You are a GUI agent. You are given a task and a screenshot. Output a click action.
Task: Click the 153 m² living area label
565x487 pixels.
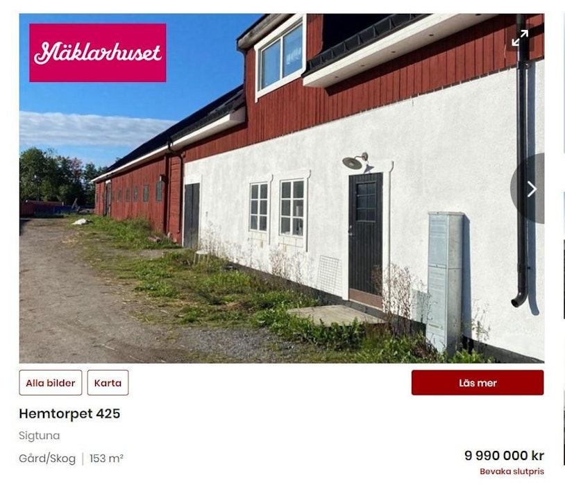click(x=106, y=458)
